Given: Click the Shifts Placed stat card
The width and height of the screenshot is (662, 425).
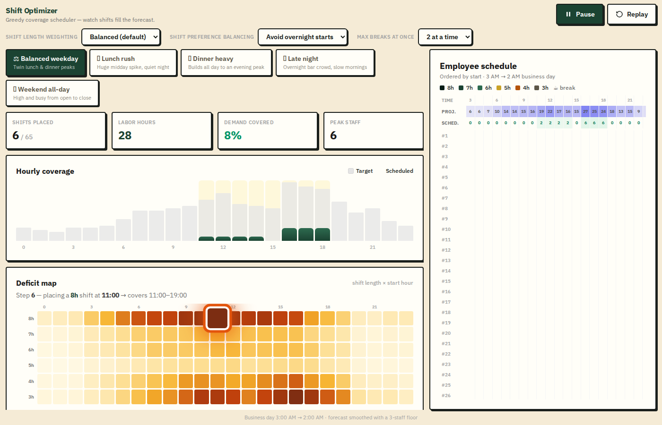Looking at the screenshot, I should click(56, 130).
